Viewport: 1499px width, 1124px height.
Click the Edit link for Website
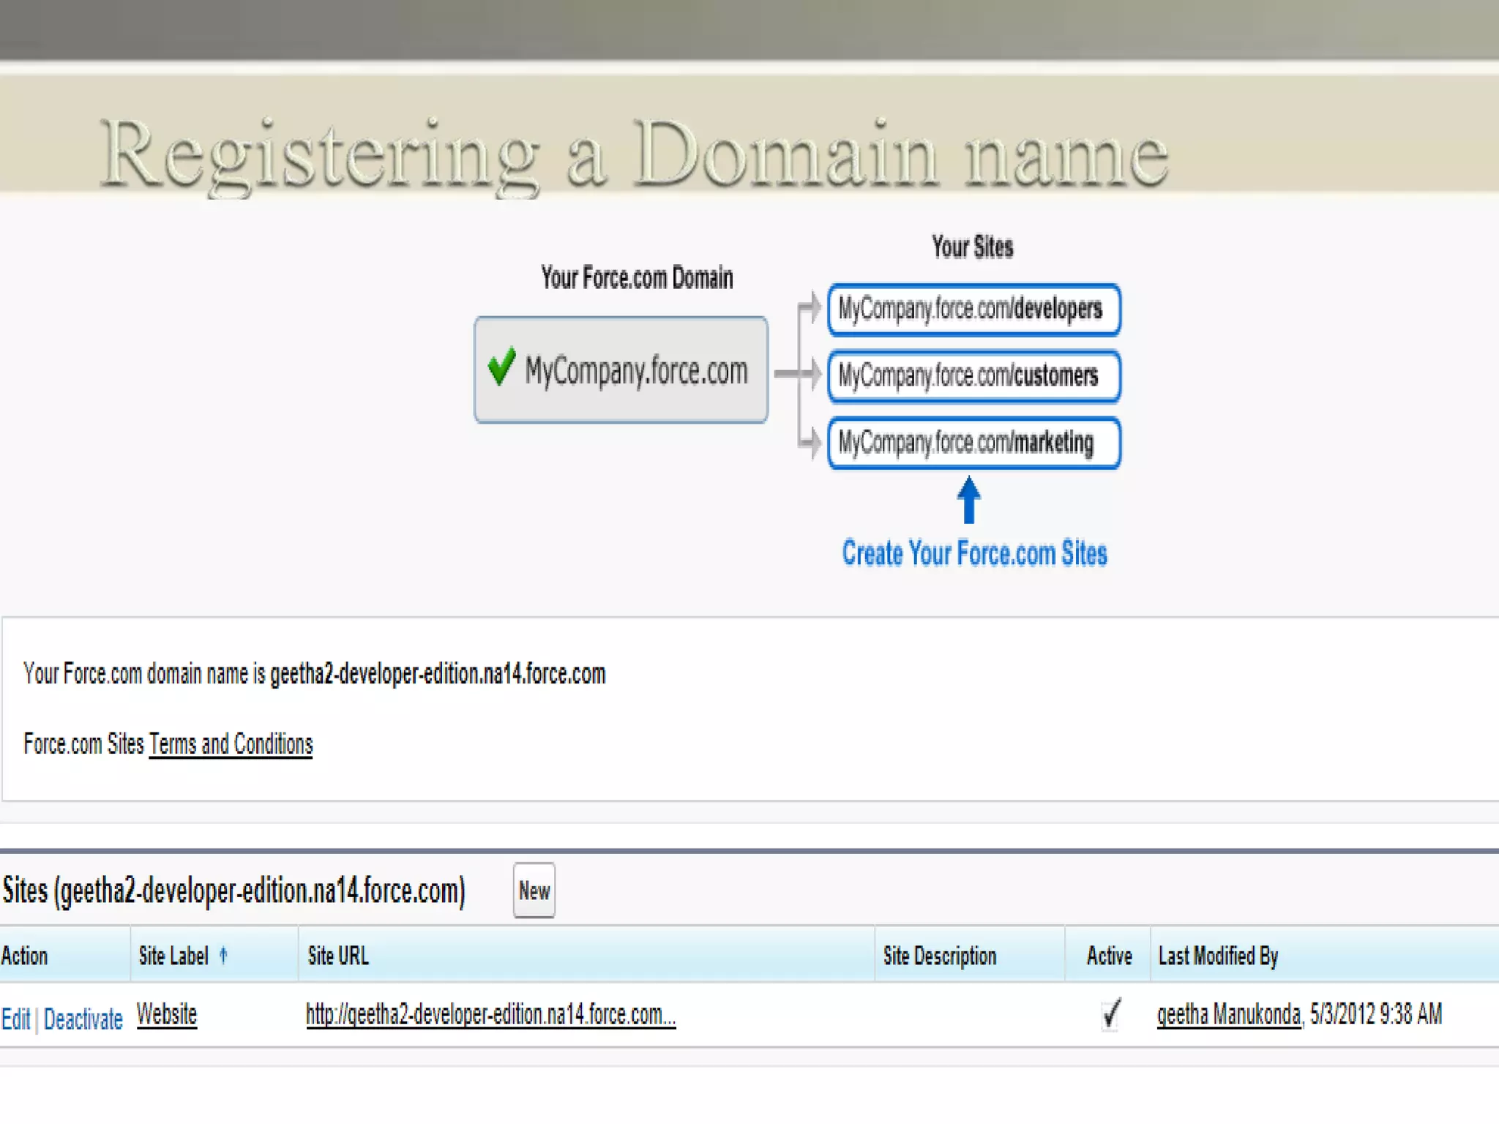tap(15, 1019)
